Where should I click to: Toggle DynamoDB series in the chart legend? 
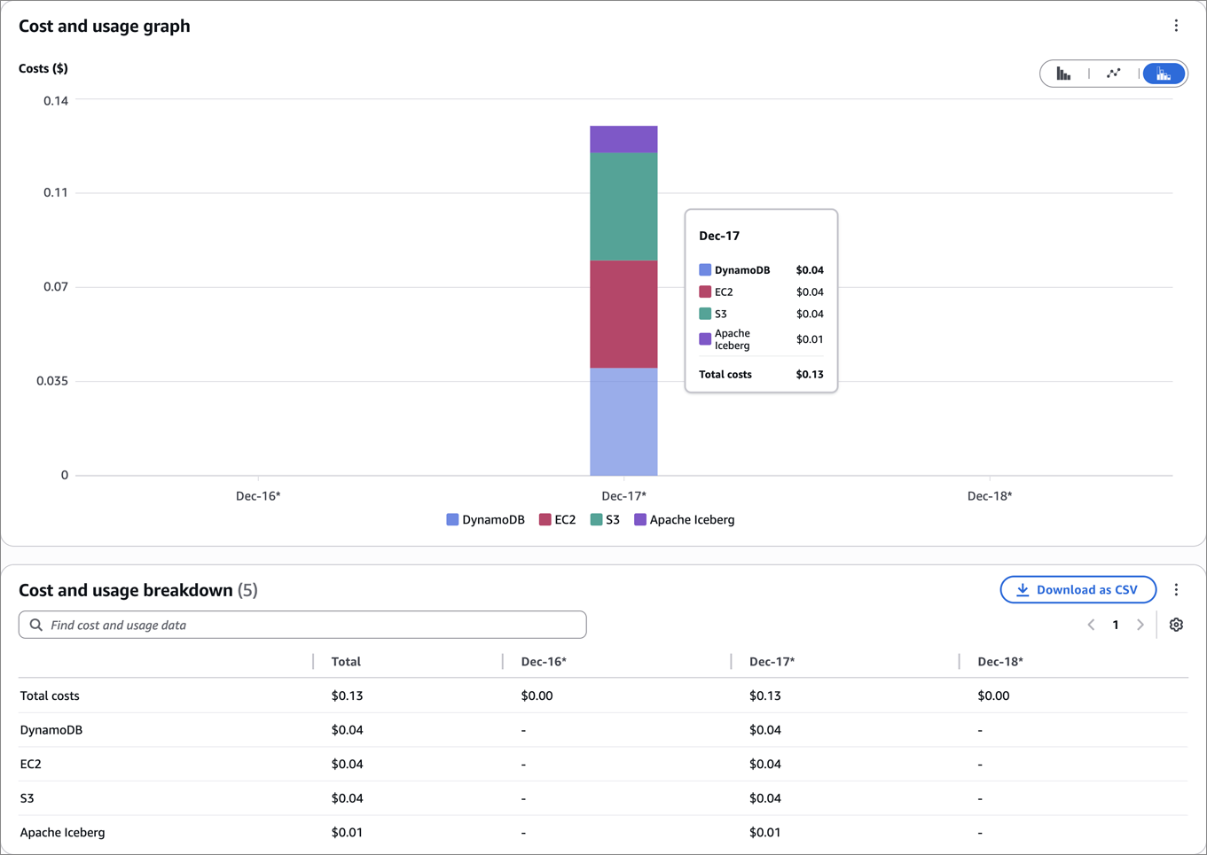(x=486, y=520)
